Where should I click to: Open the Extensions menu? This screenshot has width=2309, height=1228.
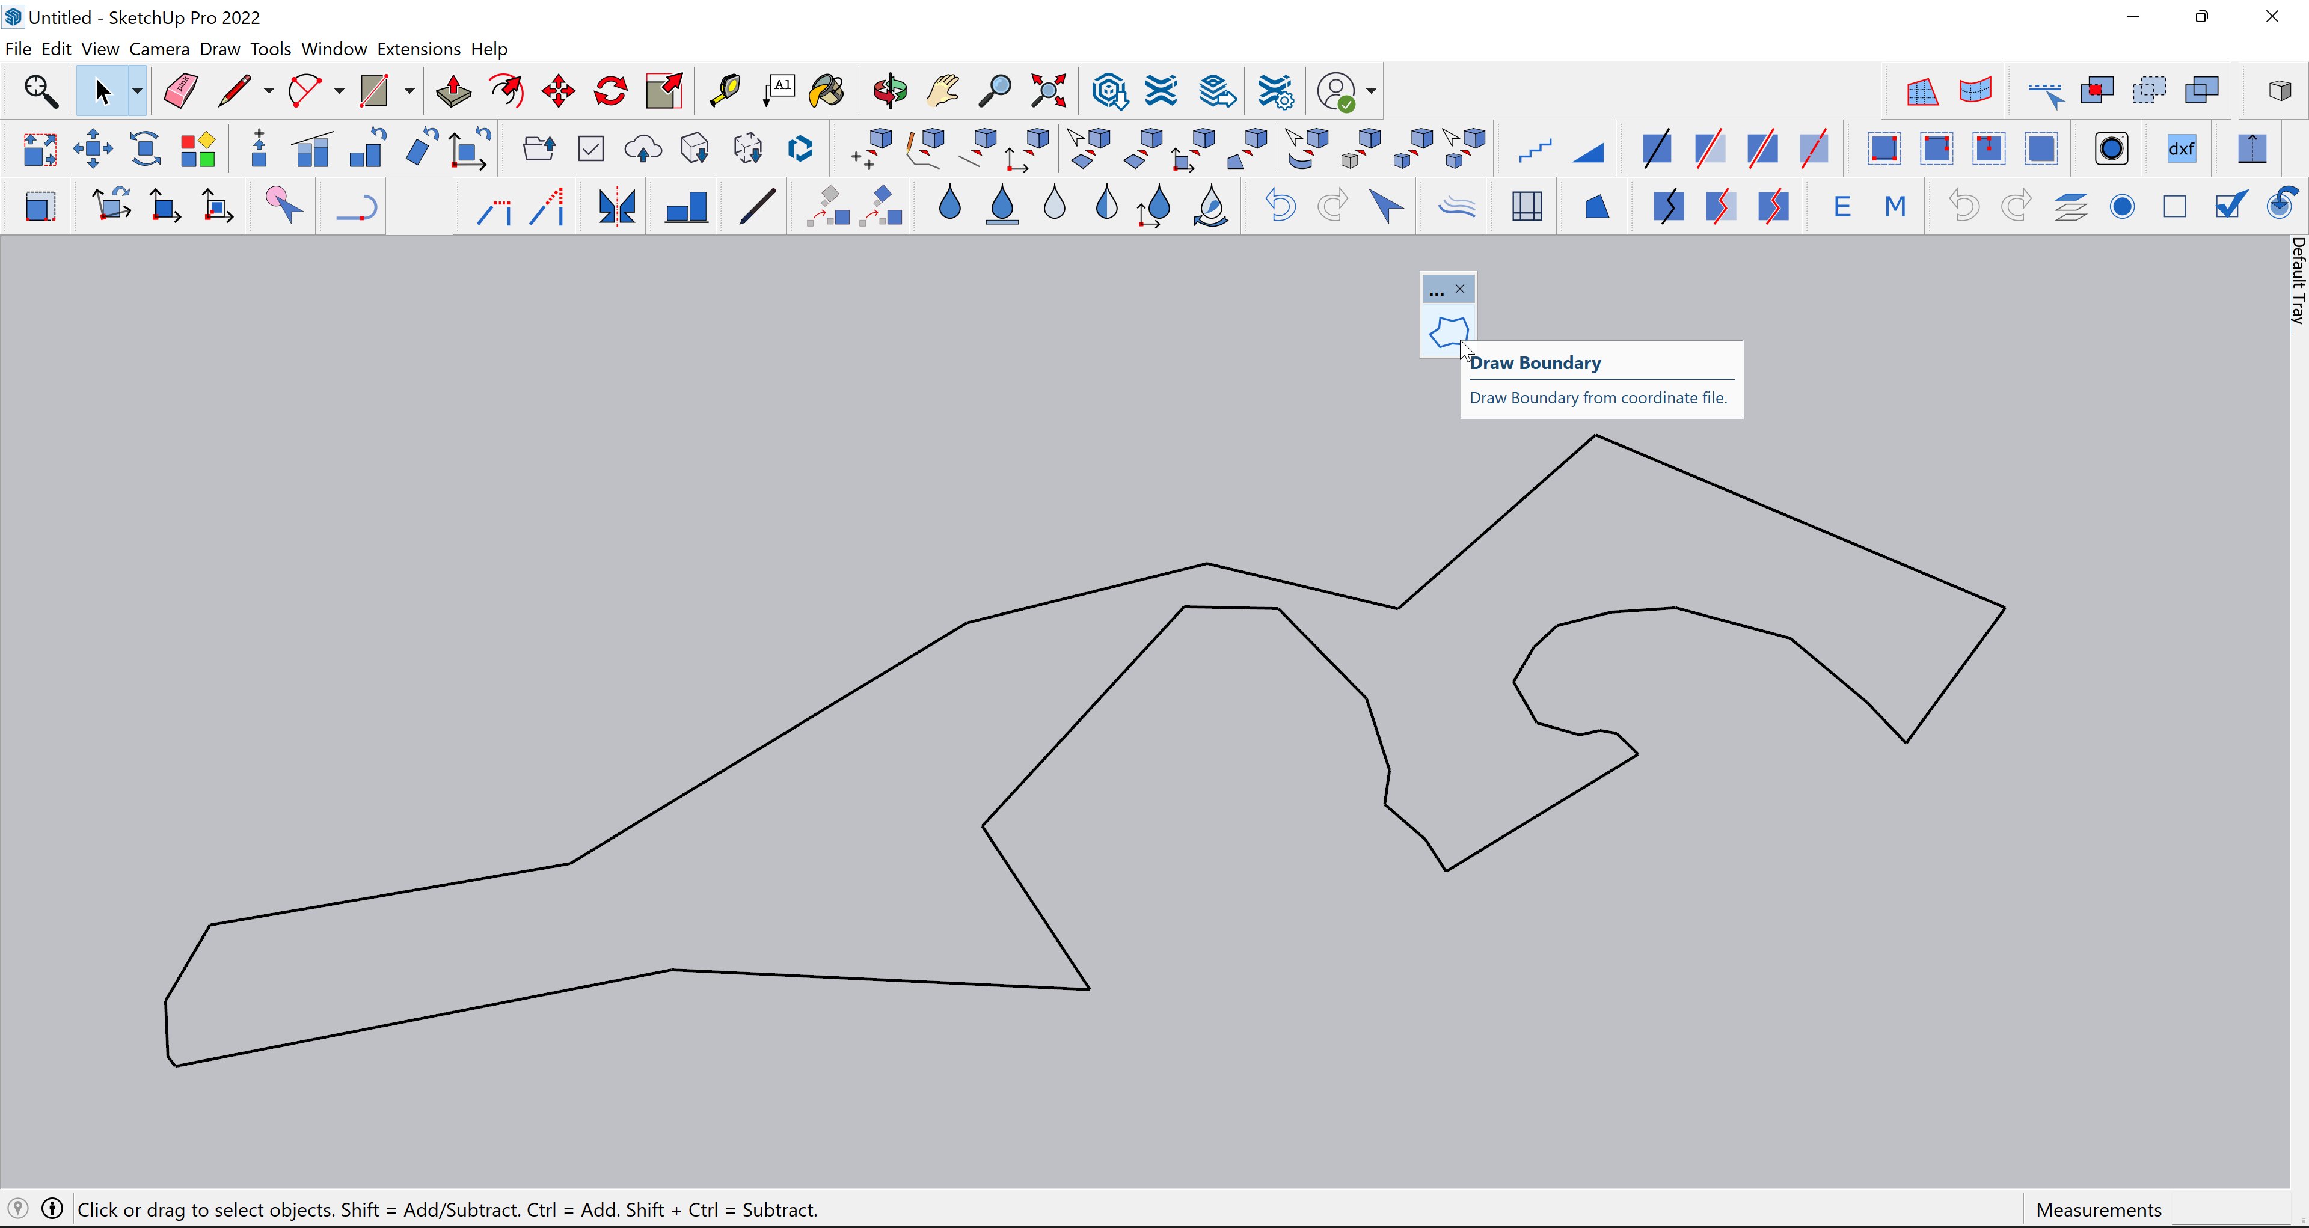[418, 49]
